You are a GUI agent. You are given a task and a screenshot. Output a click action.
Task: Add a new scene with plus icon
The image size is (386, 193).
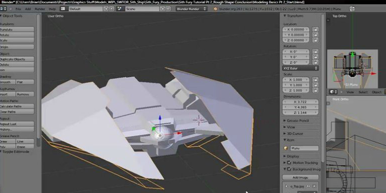(163, 9)
